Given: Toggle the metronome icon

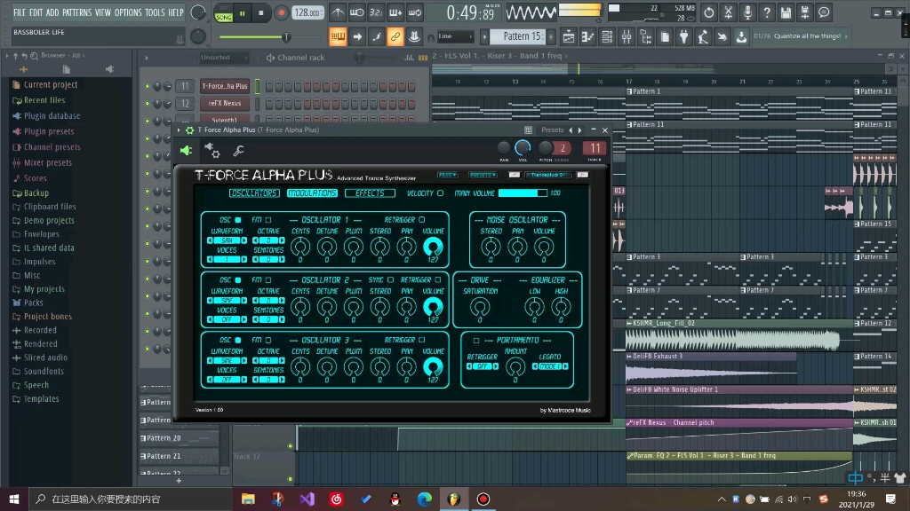Looking at the screenshot, I should click(x=338, y=12).
